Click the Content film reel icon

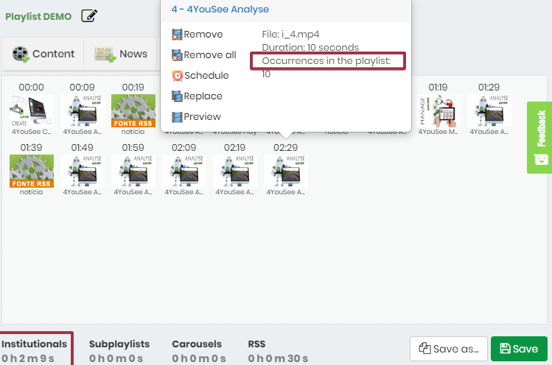pos(21,54)
